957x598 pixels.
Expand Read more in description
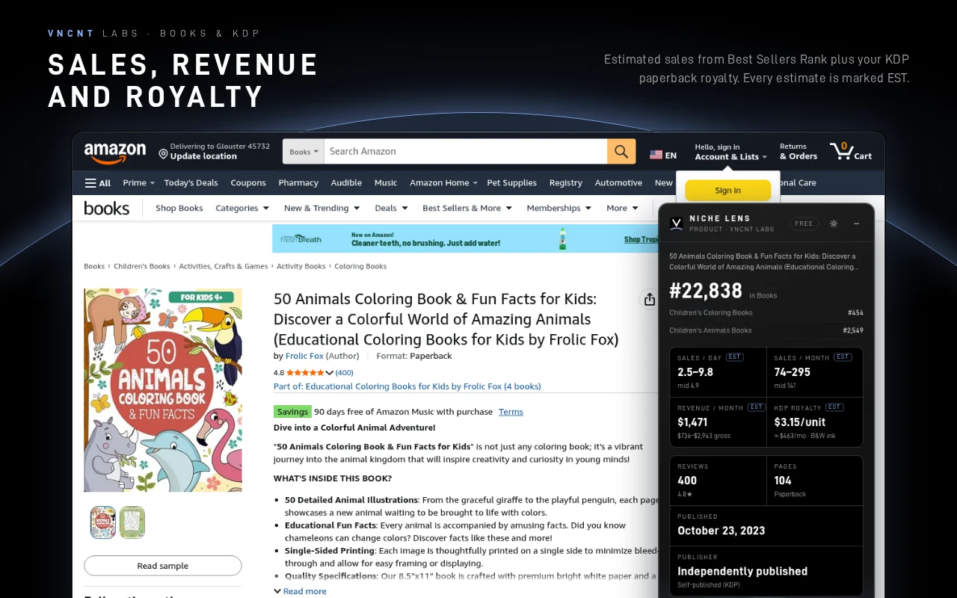click(300, 591)
